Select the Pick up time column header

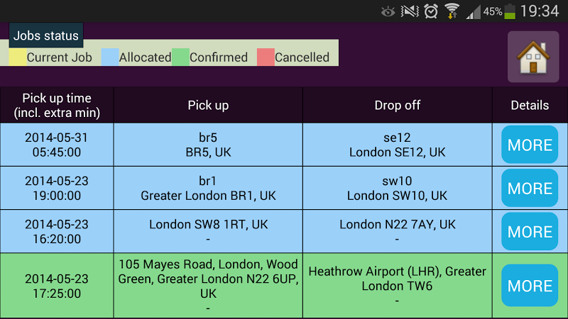pyautogui.click(x=57, y=105)
